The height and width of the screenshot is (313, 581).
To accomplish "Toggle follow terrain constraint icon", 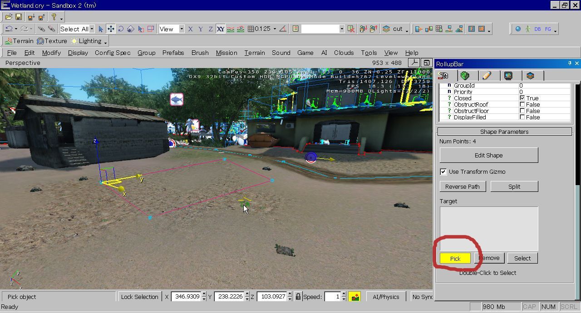I will click(x=231, y=29).
